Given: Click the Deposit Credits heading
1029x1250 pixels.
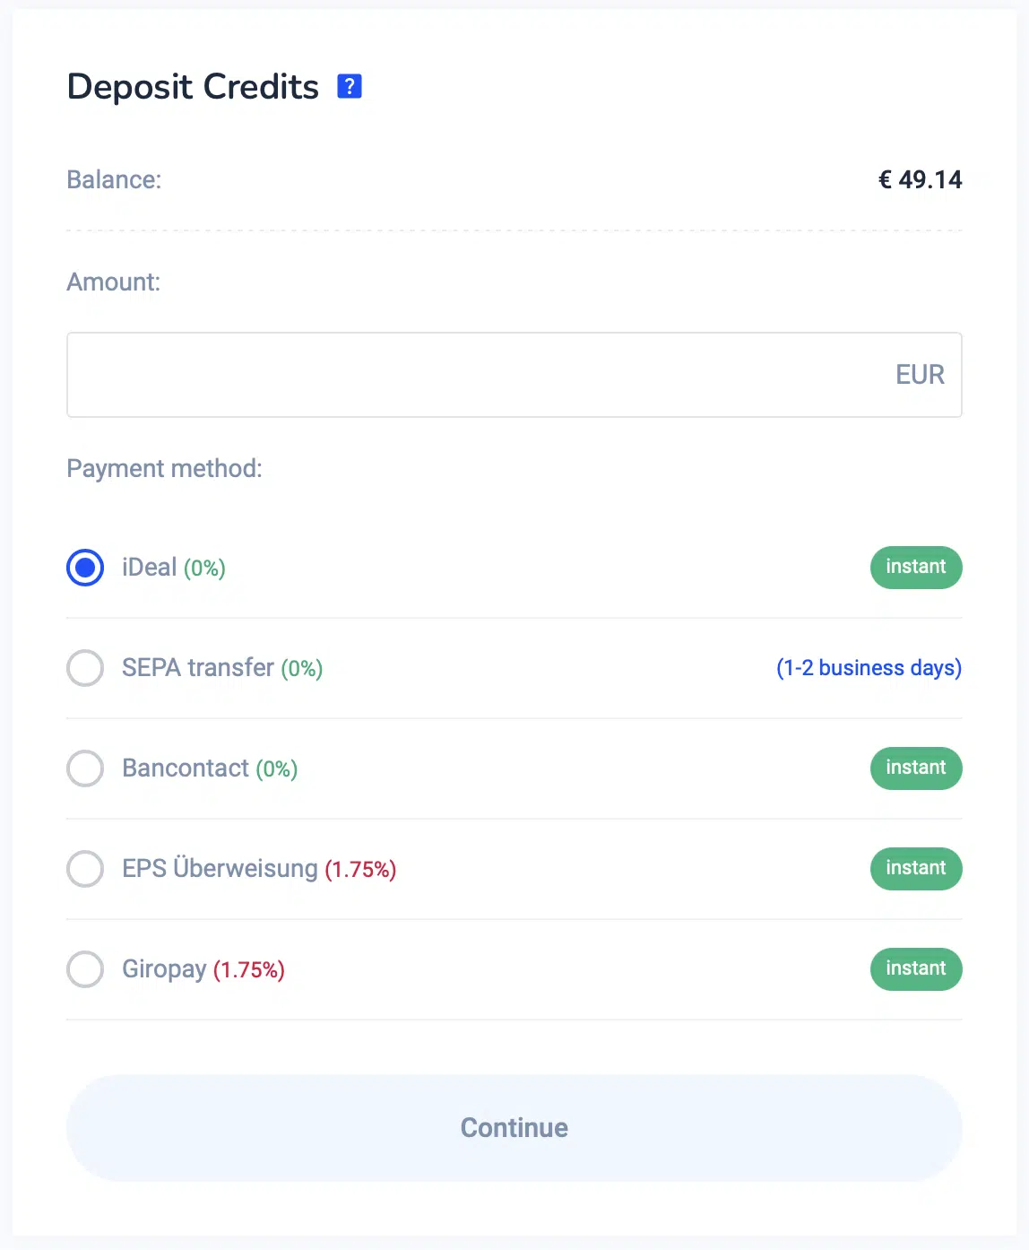Looking at the screenshot, I should tap(193, 87).
